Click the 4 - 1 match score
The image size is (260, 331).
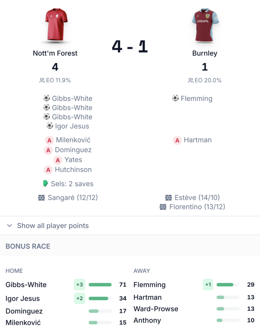(130, 47)
